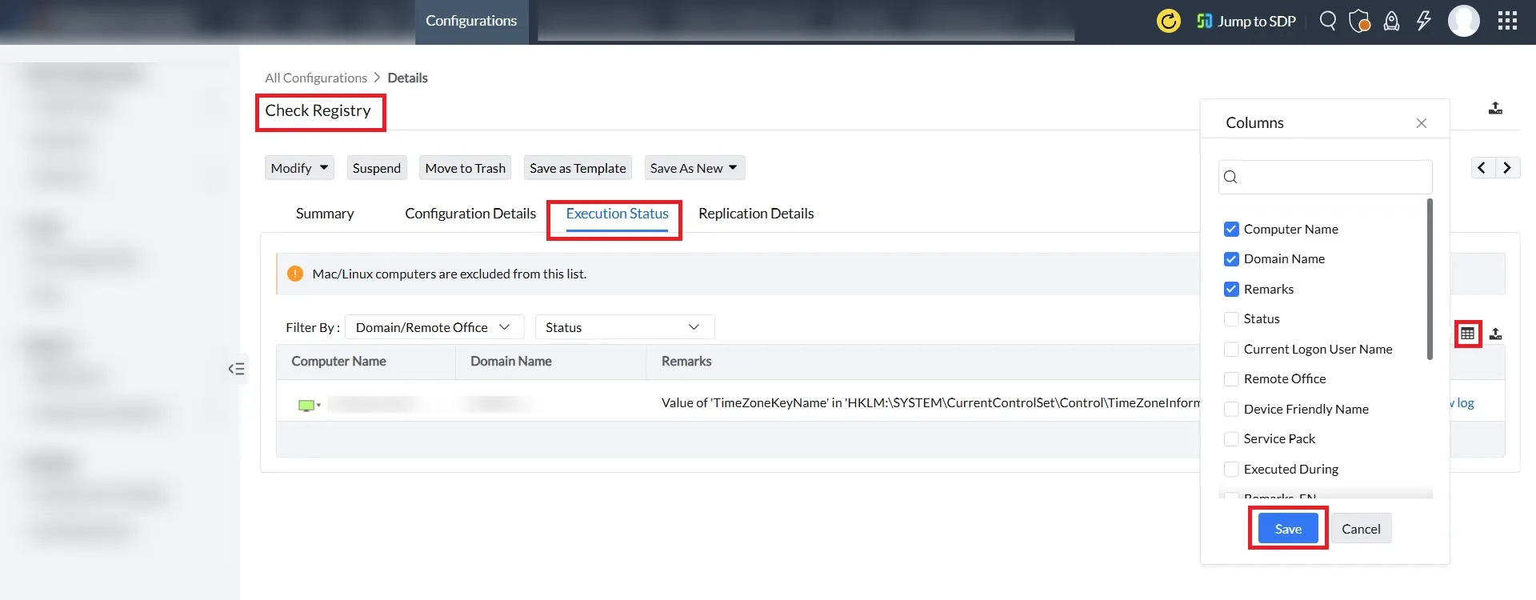Viewport: 1536px width, 600px height.
Task: Click the yellow refresh cycle icon
Action: (x=1168, y=21)
